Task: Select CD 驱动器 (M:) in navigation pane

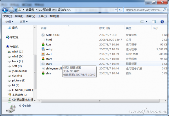Action: point(23,99)
